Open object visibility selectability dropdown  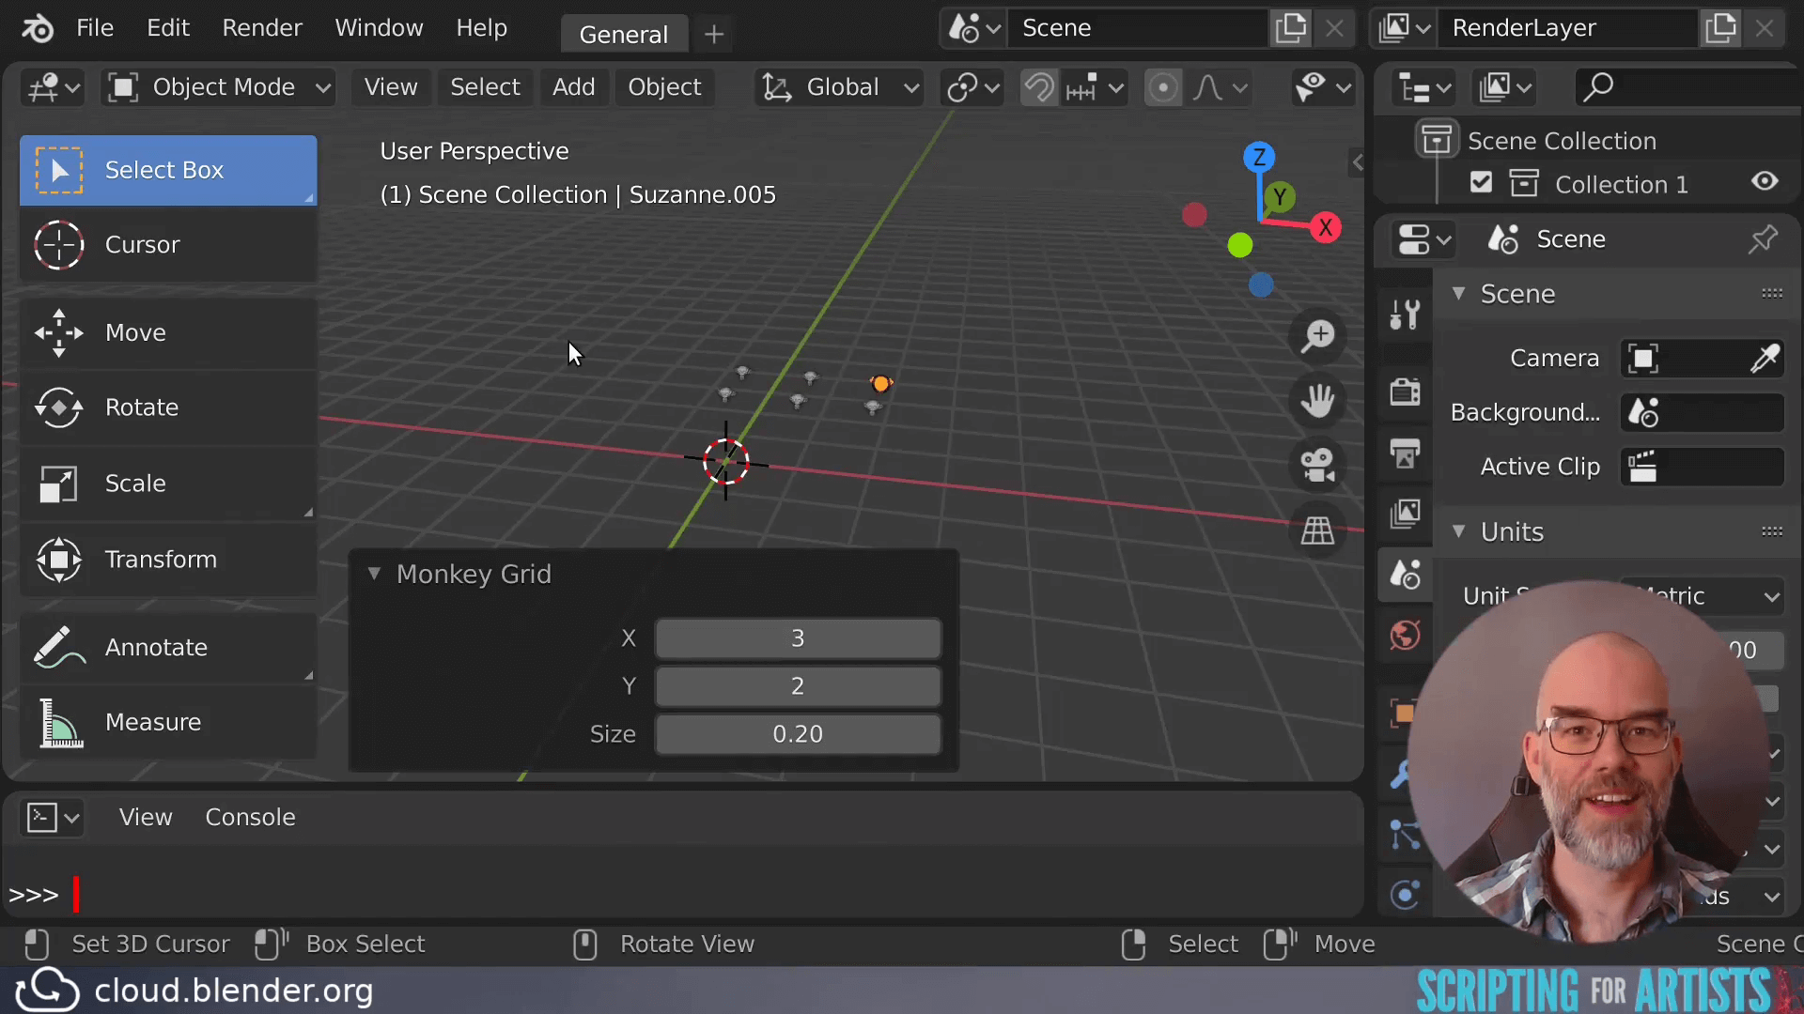click(1322, 87)
